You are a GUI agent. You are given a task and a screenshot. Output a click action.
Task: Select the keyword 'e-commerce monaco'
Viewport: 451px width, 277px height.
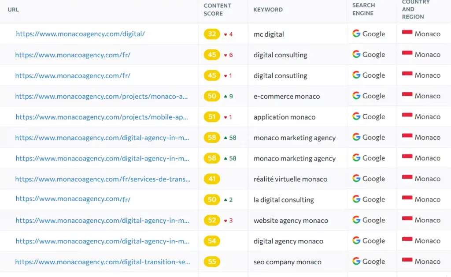(287, 97)
